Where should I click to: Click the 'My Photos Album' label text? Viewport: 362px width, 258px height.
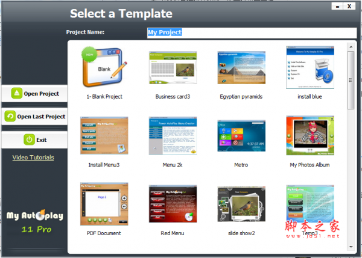click(x=310, y=165)
